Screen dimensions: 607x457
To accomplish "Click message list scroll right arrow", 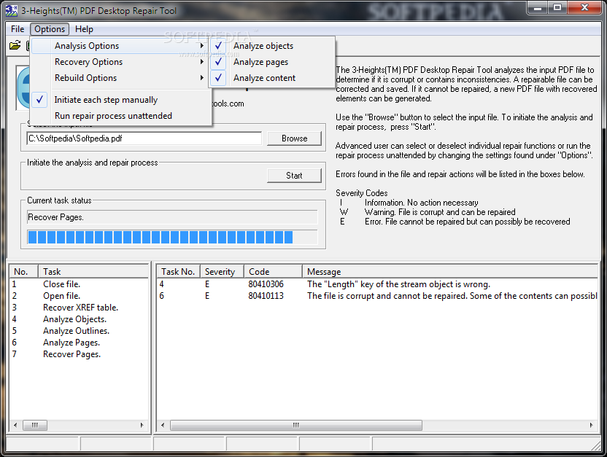I will click(x=591, y=426).
